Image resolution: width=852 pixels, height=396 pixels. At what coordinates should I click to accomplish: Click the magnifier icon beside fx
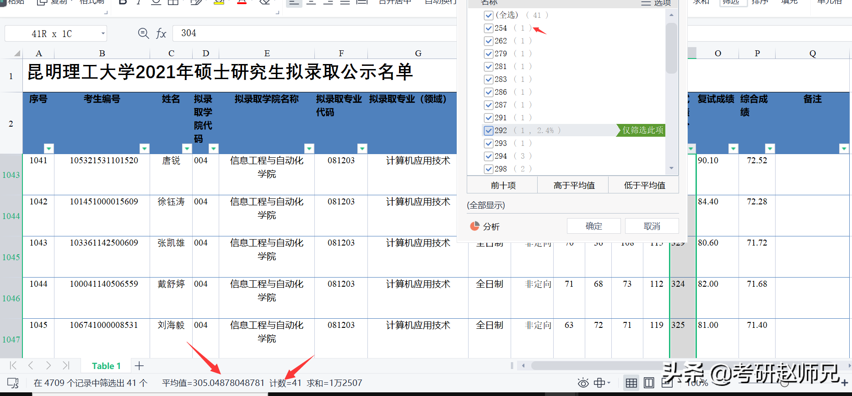coord(143,33)
